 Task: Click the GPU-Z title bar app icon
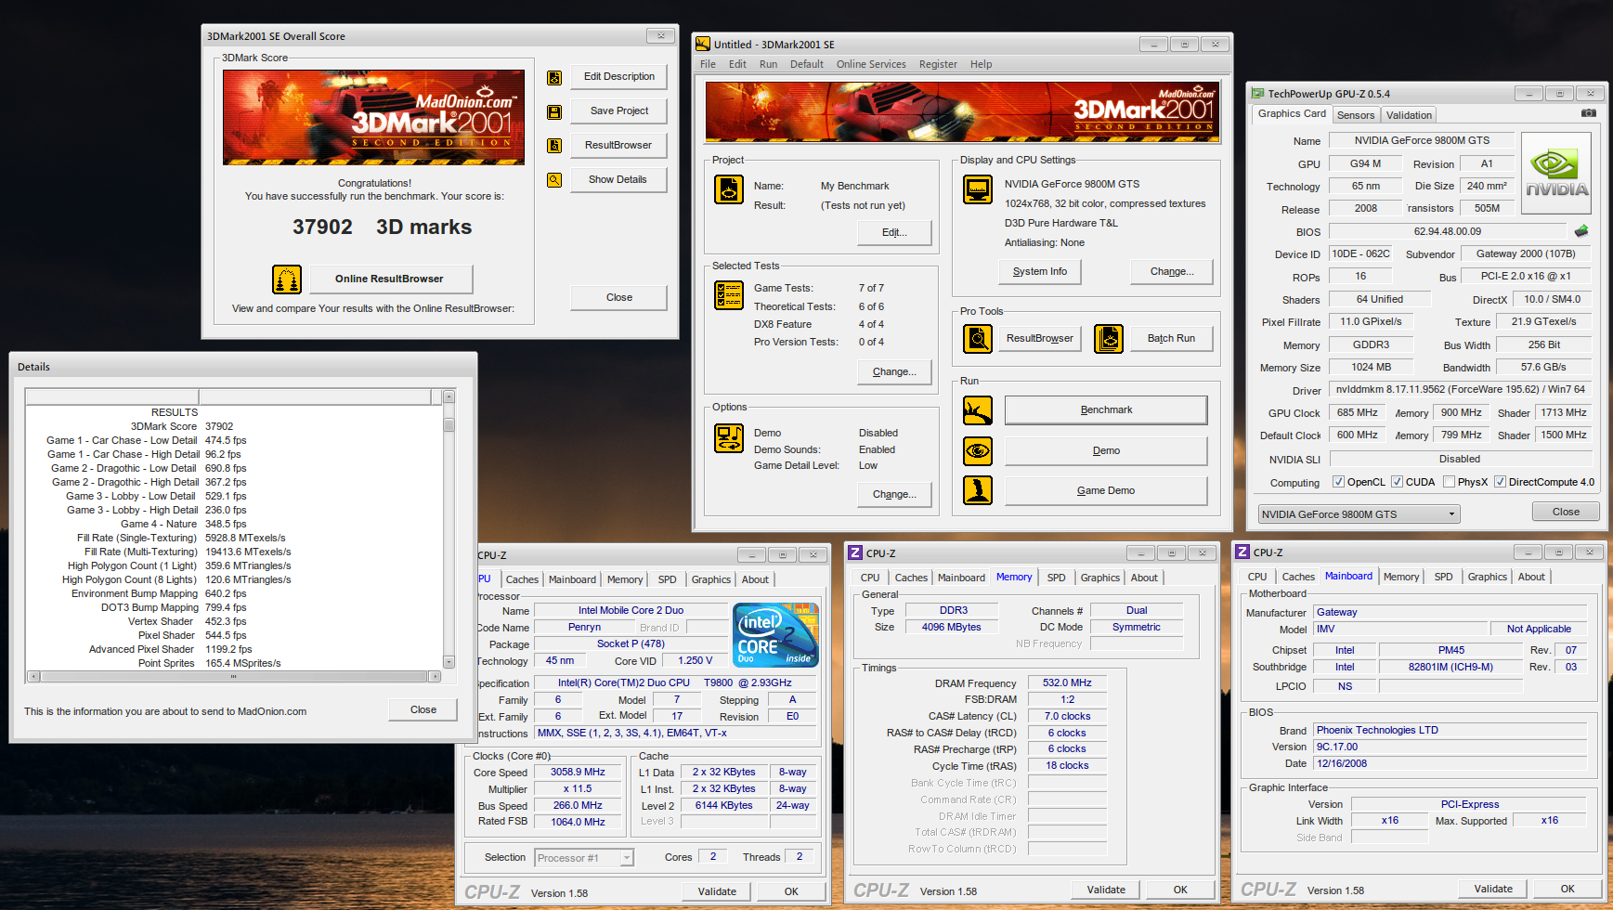[x=1258, y=94]
